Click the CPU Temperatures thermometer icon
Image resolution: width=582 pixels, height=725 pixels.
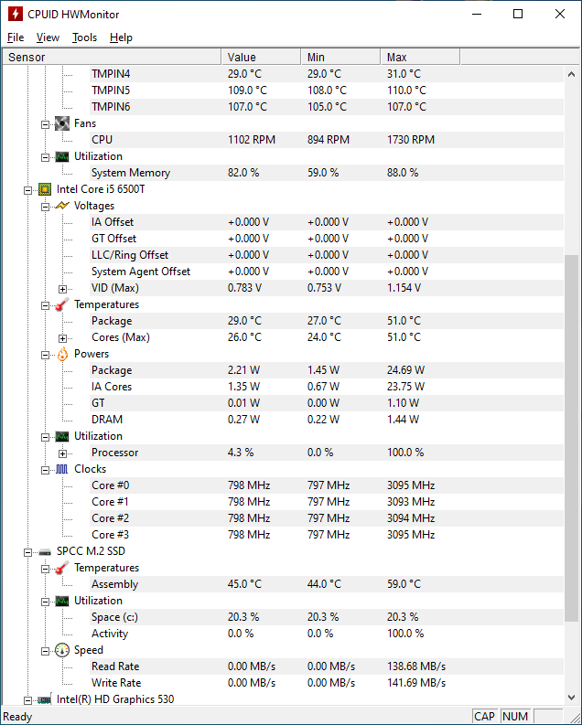click(x=62, y=304)
